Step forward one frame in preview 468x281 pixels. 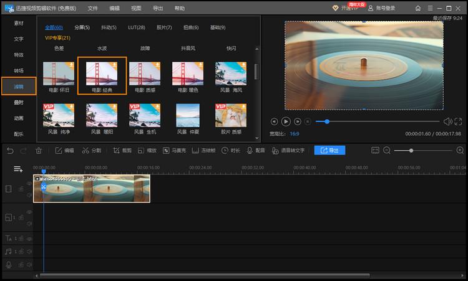[297, 121]
